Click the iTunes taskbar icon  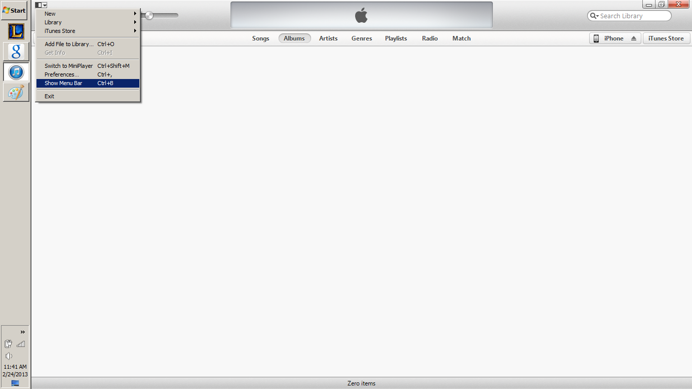point(16,72)
